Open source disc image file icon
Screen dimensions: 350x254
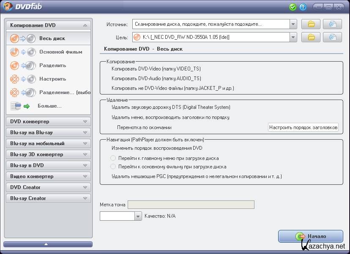coord(332,24)
